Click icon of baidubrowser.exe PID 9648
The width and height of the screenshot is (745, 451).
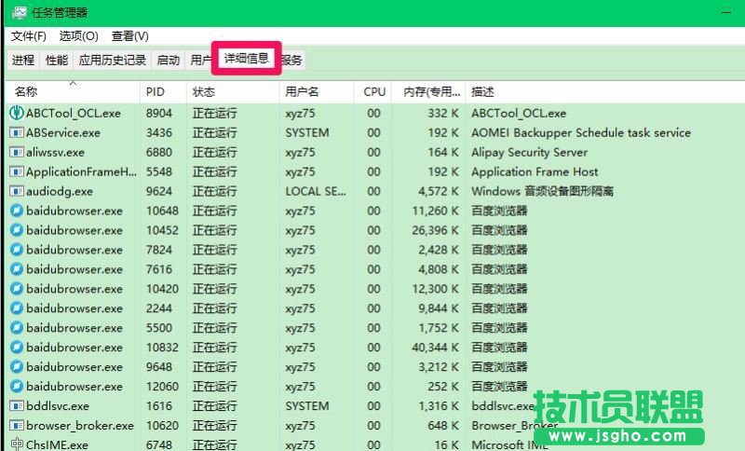pos(17,366)
